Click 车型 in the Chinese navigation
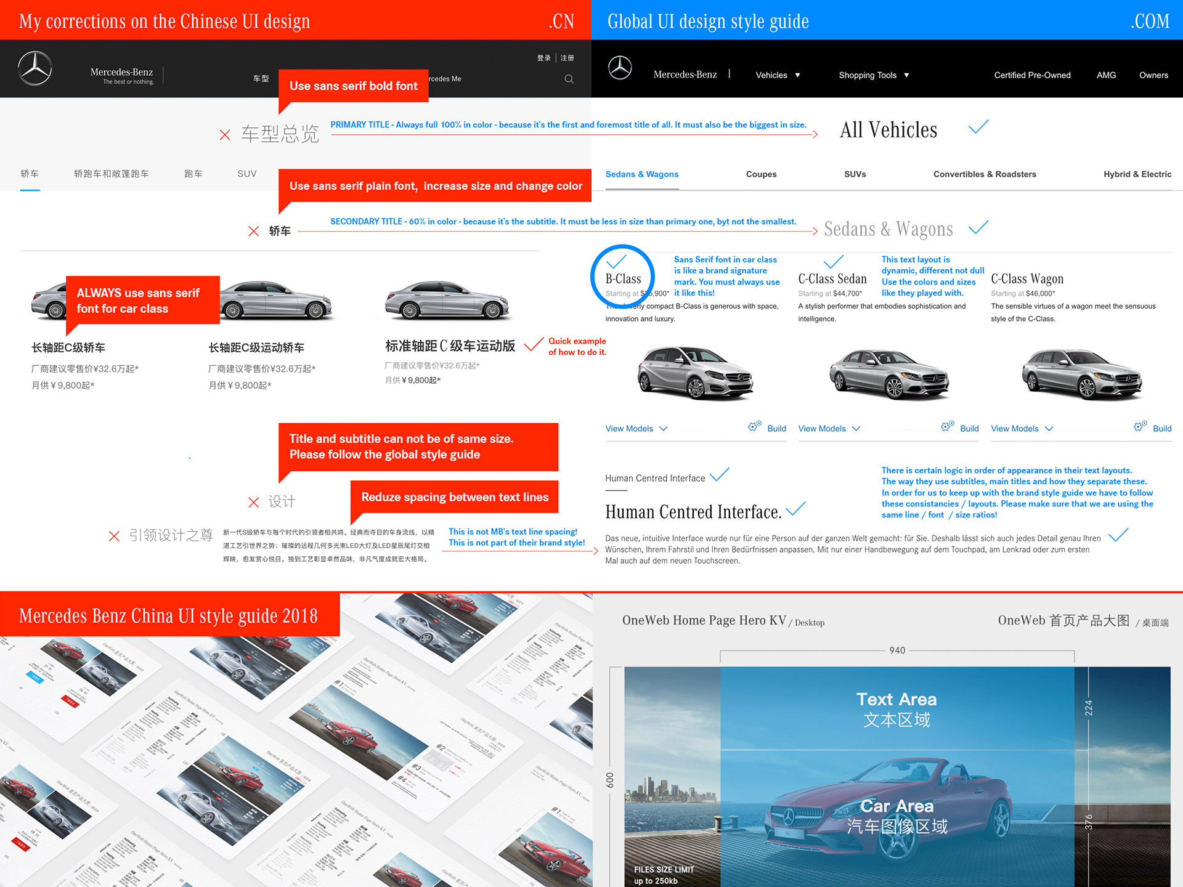 pyautogui.click(x=261, y=79)
